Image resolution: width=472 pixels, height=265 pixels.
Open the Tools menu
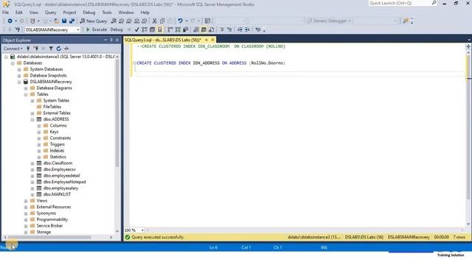pos(106,13)
